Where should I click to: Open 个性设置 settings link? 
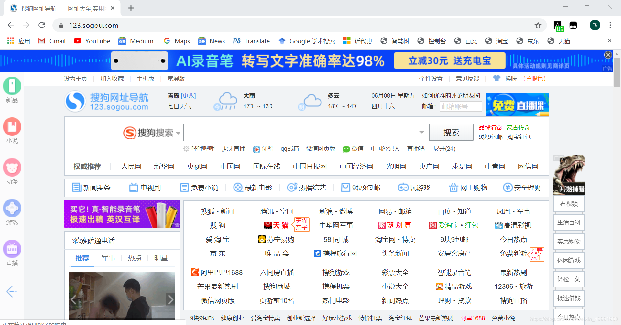(x=431, y=79)
